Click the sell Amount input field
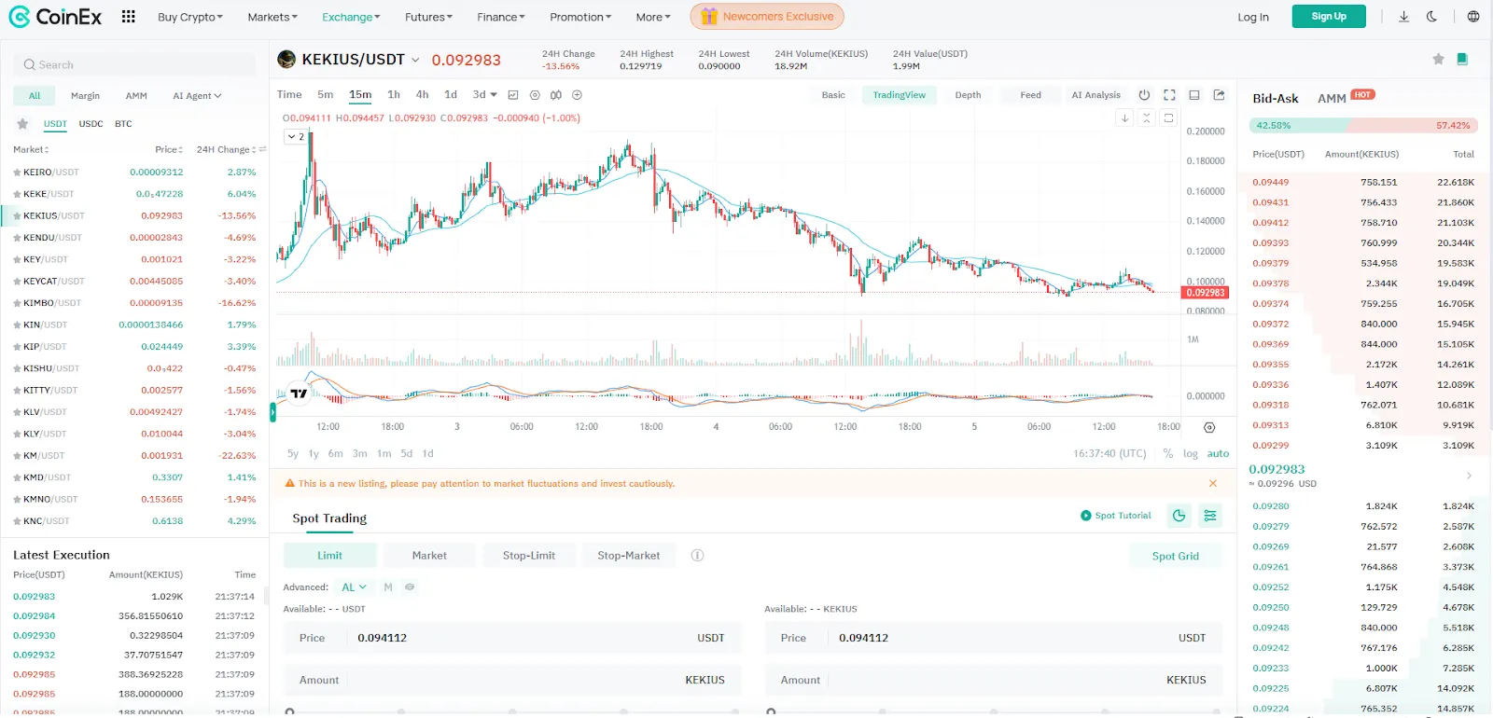The width and height of the screenshot is (1493, 718). pos(993,681)
